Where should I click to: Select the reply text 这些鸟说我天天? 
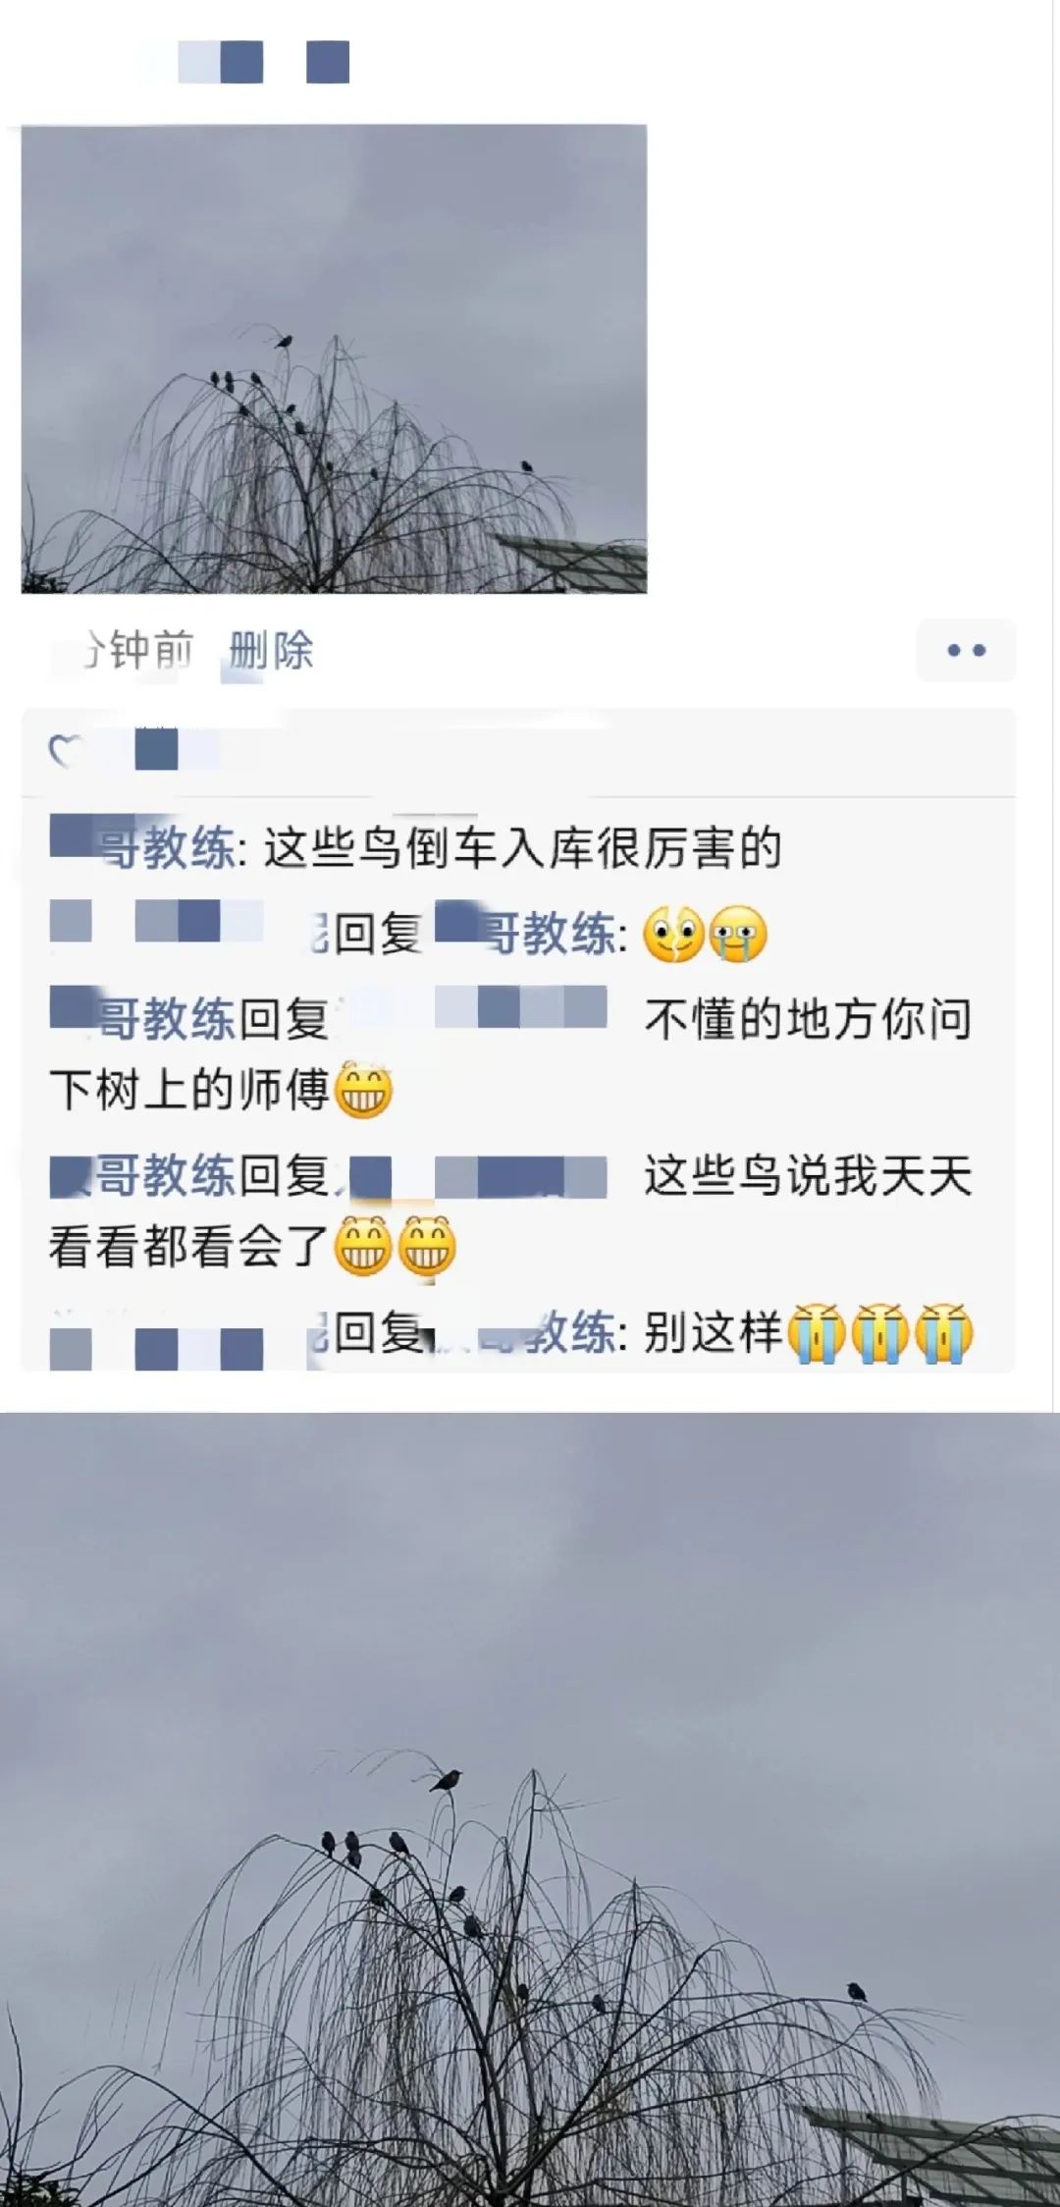808,1175
